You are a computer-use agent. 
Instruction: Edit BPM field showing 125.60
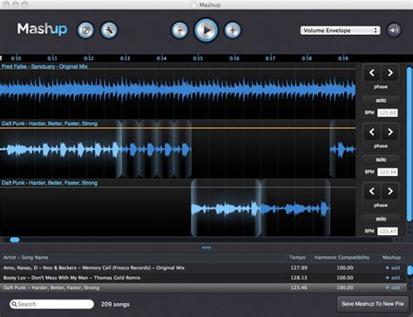point(388,112)
